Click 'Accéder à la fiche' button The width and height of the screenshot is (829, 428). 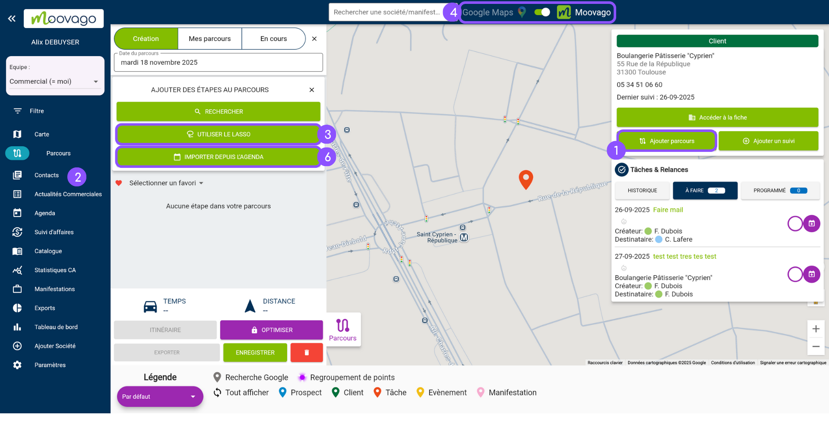pyautogui.click(x=717, y=117)
